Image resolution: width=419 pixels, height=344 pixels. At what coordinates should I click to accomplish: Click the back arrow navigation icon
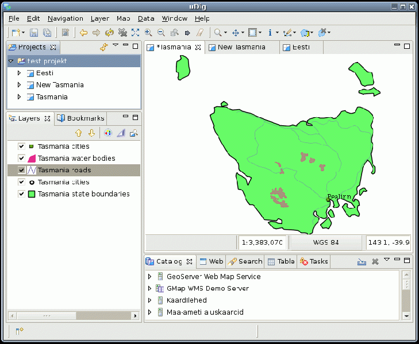(x=83, y=33)
